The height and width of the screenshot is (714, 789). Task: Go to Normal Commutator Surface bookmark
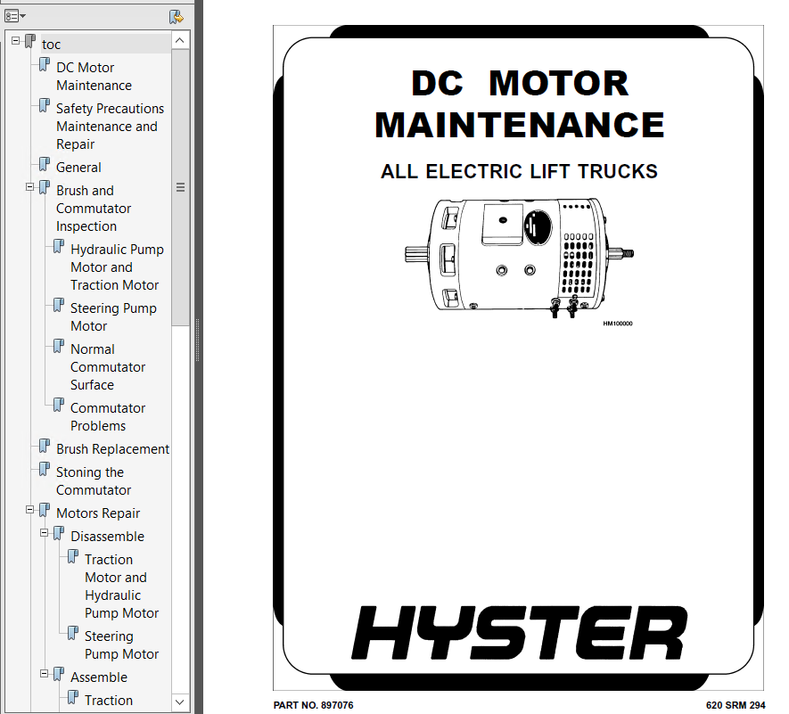[x=108, y=367]
